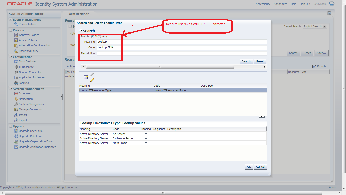Open the Notification bell icon

(x=17, y=99)
